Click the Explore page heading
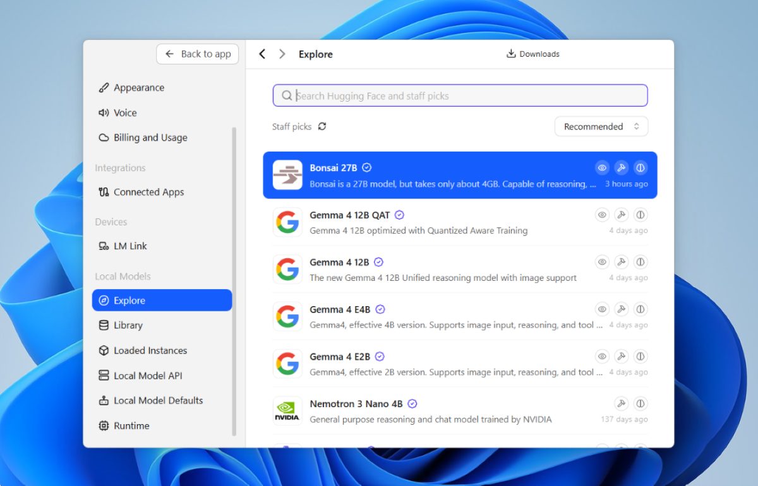The width and height of the screenshot is (758, 486). pos(316,54)
